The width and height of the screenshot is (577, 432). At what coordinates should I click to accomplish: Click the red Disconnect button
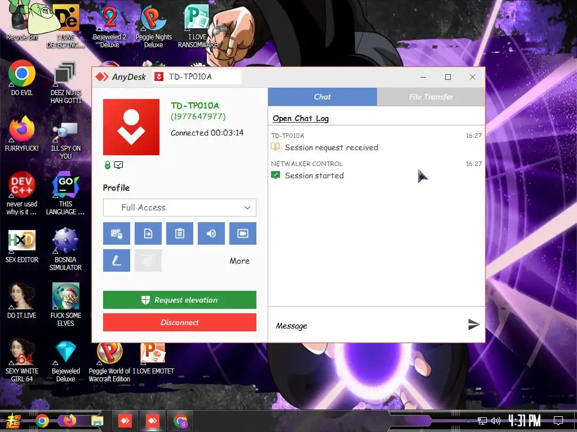pyautogui.click(x=180, y=322)
